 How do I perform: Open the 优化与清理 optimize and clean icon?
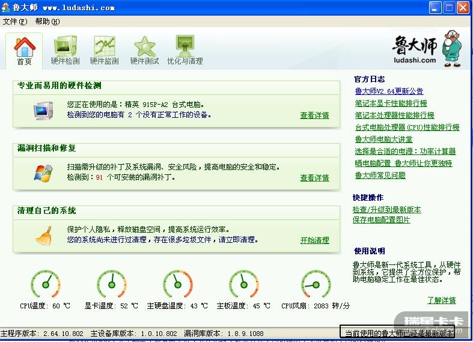(185, 45)
